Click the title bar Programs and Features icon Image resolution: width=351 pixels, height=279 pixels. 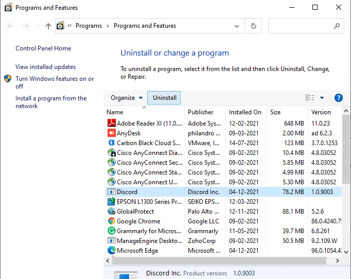point(8,8)
